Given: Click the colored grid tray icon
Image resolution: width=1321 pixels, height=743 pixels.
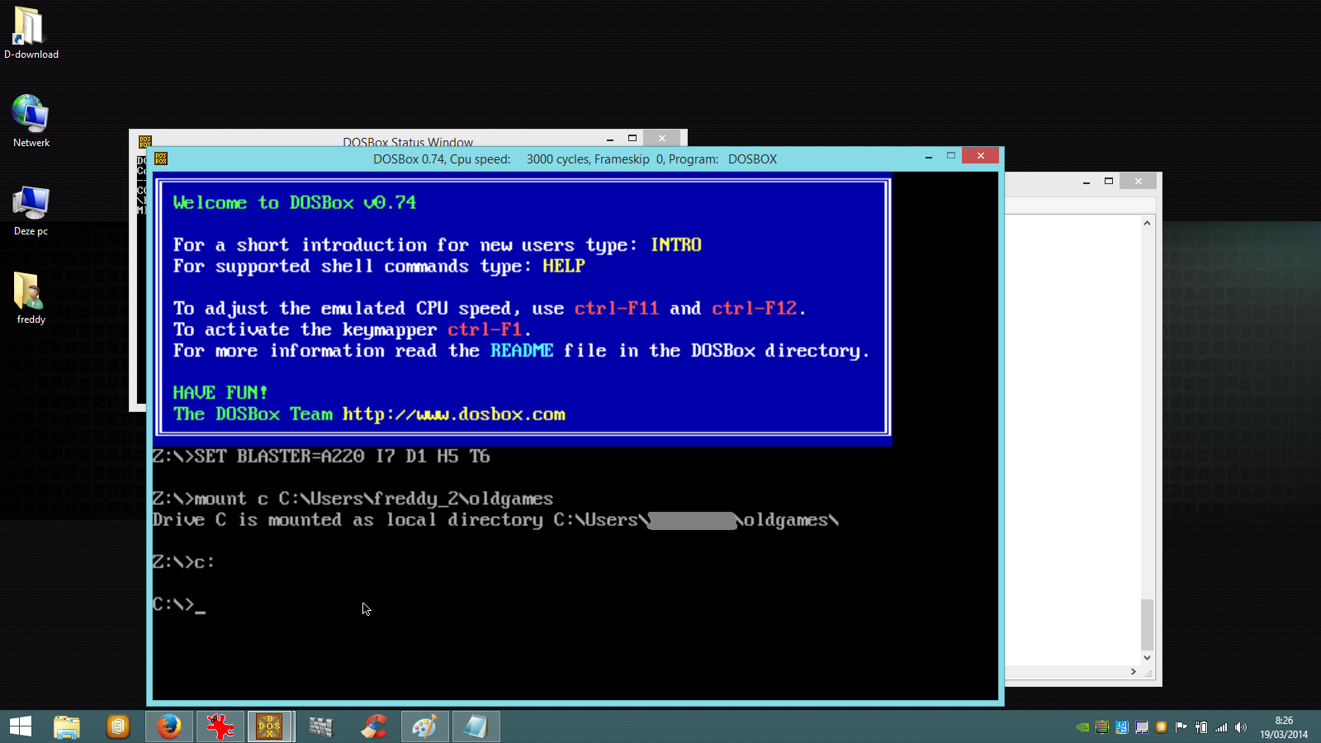Looking at the screenshot, I should [1102, 727].
